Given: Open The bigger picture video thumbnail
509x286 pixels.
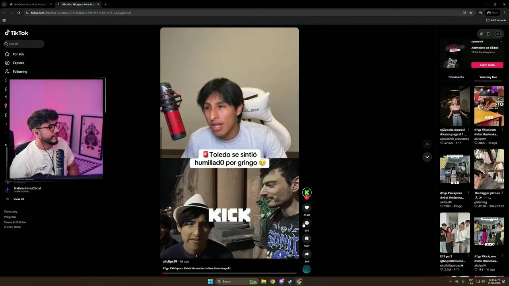Looking at the screenshot, I should pyautogui.click(x=489, y=169).
